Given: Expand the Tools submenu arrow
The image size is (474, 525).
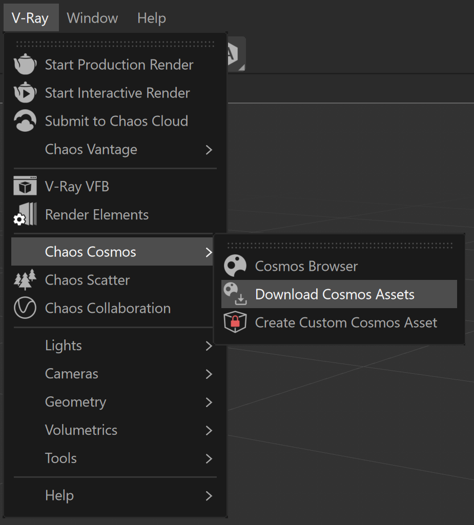Looking at the screenshot, I should pos(209,458).
